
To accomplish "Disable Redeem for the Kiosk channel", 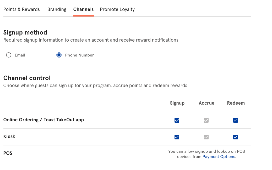I will pos(236,137).
